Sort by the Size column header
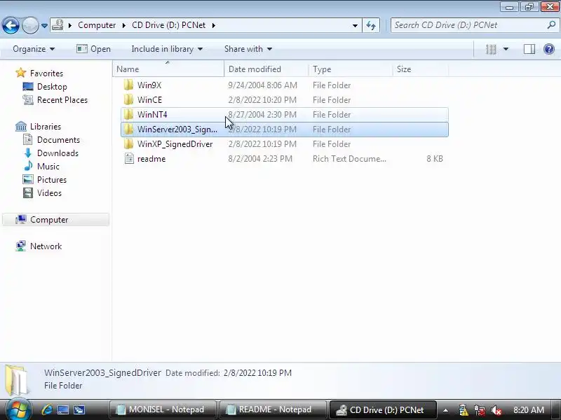 tap(420, 69)
